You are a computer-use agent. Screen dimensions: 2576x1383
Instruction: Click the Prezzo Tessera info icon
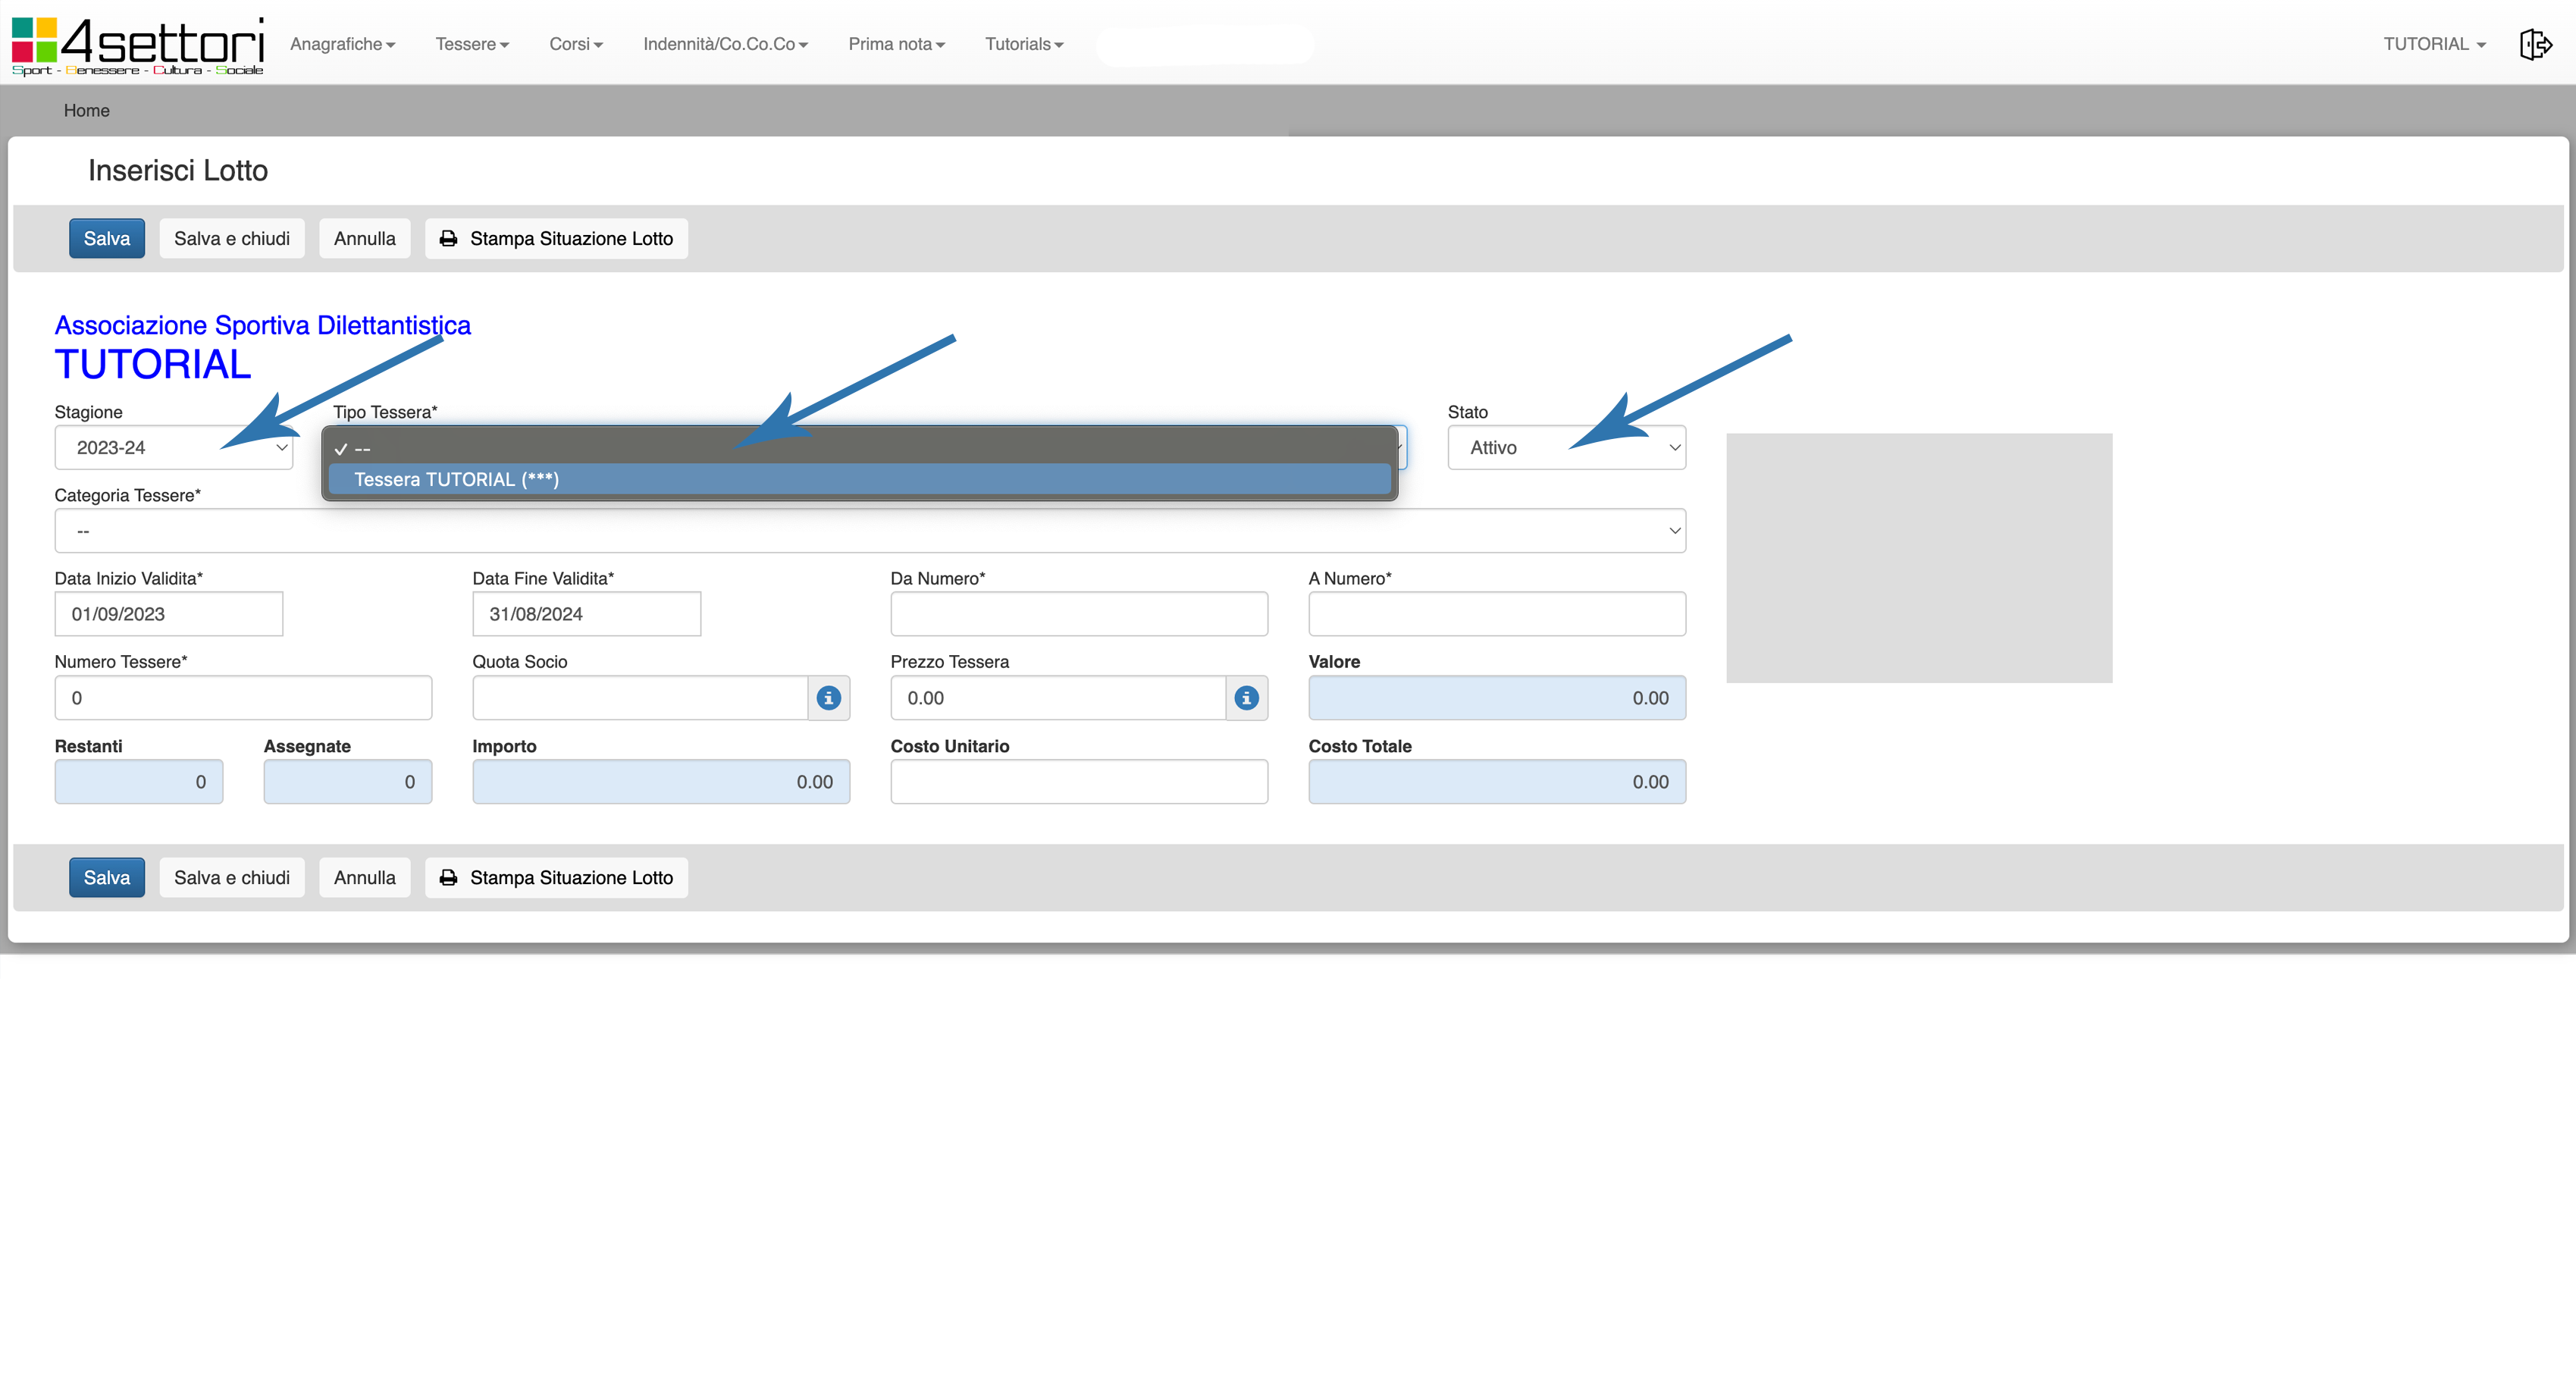pyautogui.click(x=1246, y=698)
